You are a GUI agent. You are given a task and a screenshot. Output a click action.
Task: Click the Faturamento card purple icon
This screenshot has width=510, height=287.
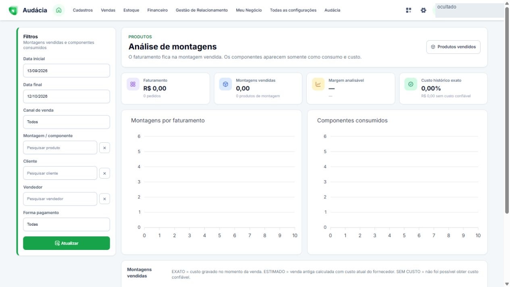[x=133, y=84]
